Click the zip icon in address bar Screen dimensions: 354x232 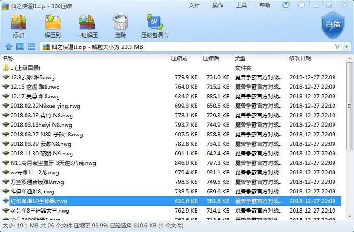tap(46, 47)
